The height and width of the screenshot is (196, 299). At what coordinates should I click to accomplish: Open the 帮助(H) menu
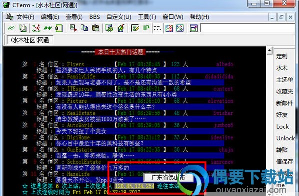[199, 17]
